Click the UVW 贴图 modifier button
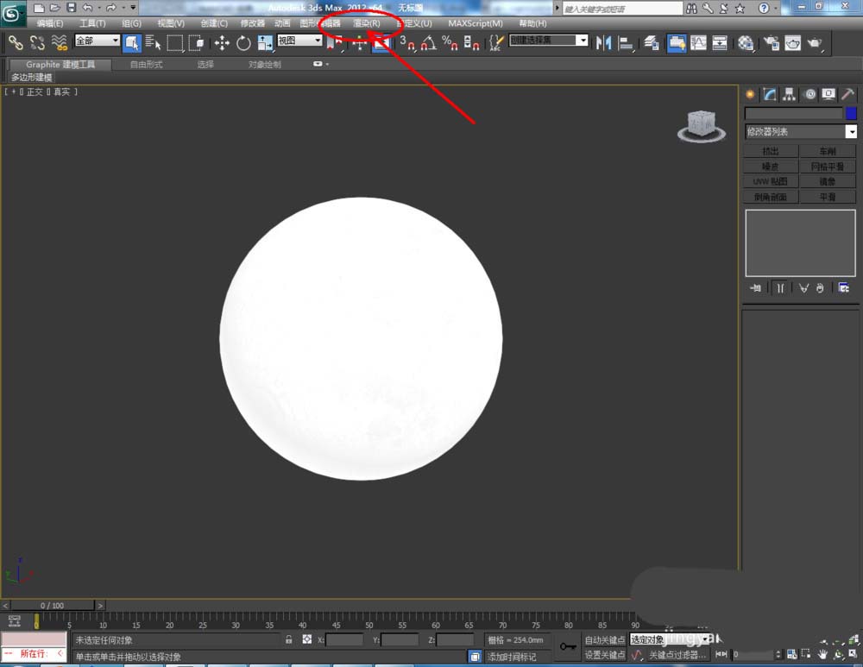Image resolution: width=863 pixels, height=667 pixels. (771, 181)
